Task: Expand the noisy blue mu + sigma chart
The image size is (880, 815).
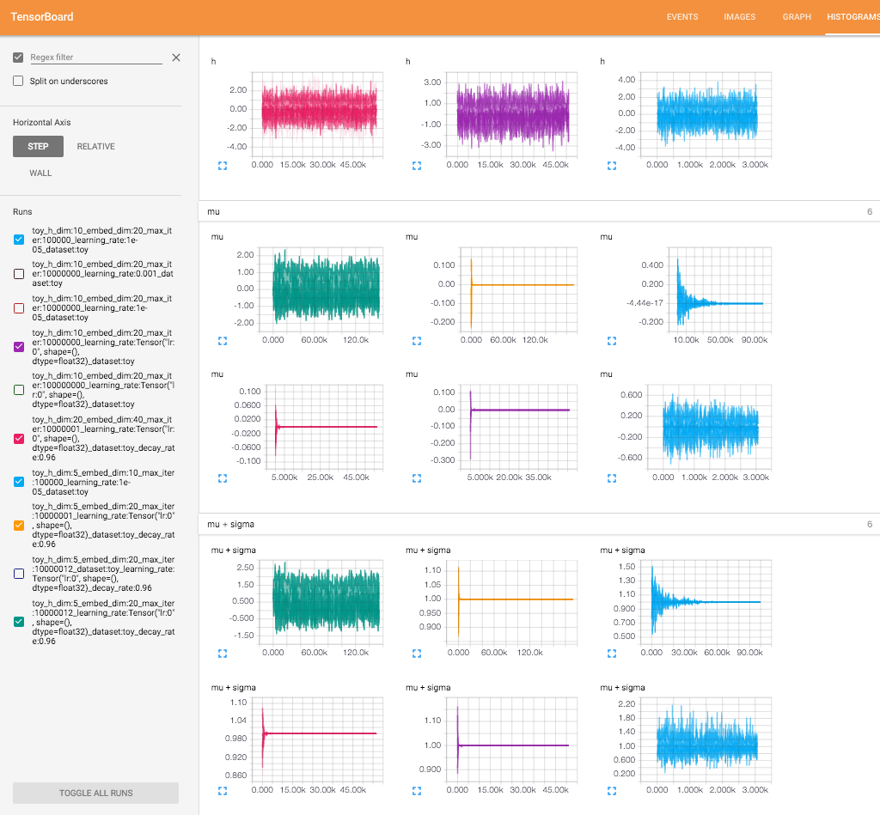Action: point(612,791)
